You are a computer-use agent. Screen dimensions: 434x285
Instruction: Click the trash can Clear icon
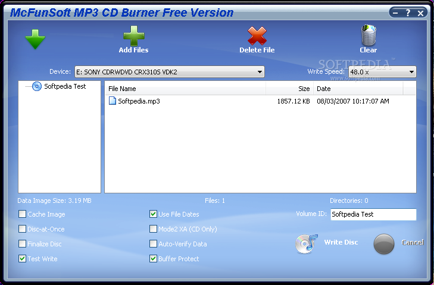[x=369, y=35]
